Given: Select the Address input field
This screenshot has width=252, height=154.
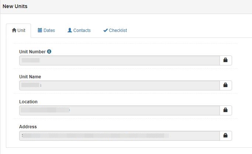Looking at the screenshot, I should (x=120, y=136).
